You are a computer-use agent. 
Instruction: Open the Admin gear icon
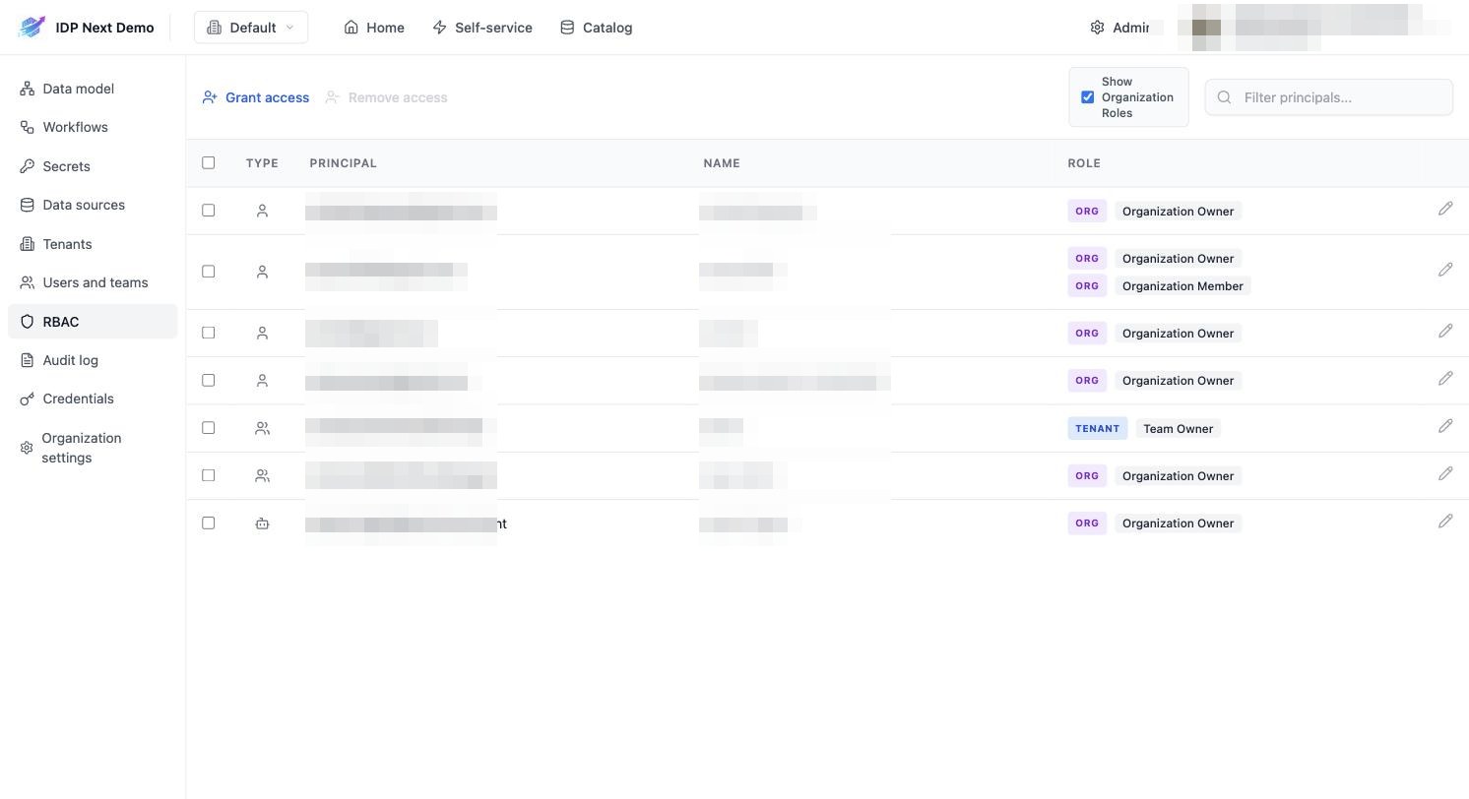(1097, 28)
